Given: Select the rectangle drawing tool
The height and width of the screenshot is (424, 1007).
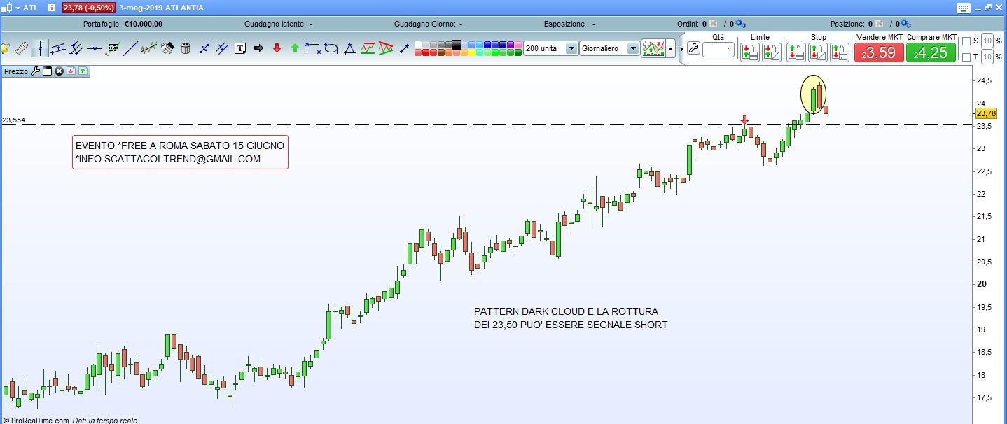Looking at the screenshot, I should click(x=313, y=48).
